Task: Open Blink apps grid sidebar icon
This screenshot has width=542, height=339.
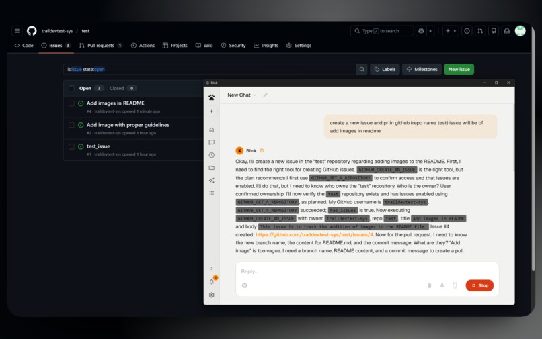Action: click(x=212, y=193)
